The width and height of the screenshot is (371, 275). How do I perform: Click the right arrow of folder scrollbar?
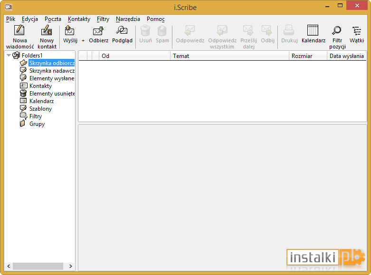pos(70,266)
